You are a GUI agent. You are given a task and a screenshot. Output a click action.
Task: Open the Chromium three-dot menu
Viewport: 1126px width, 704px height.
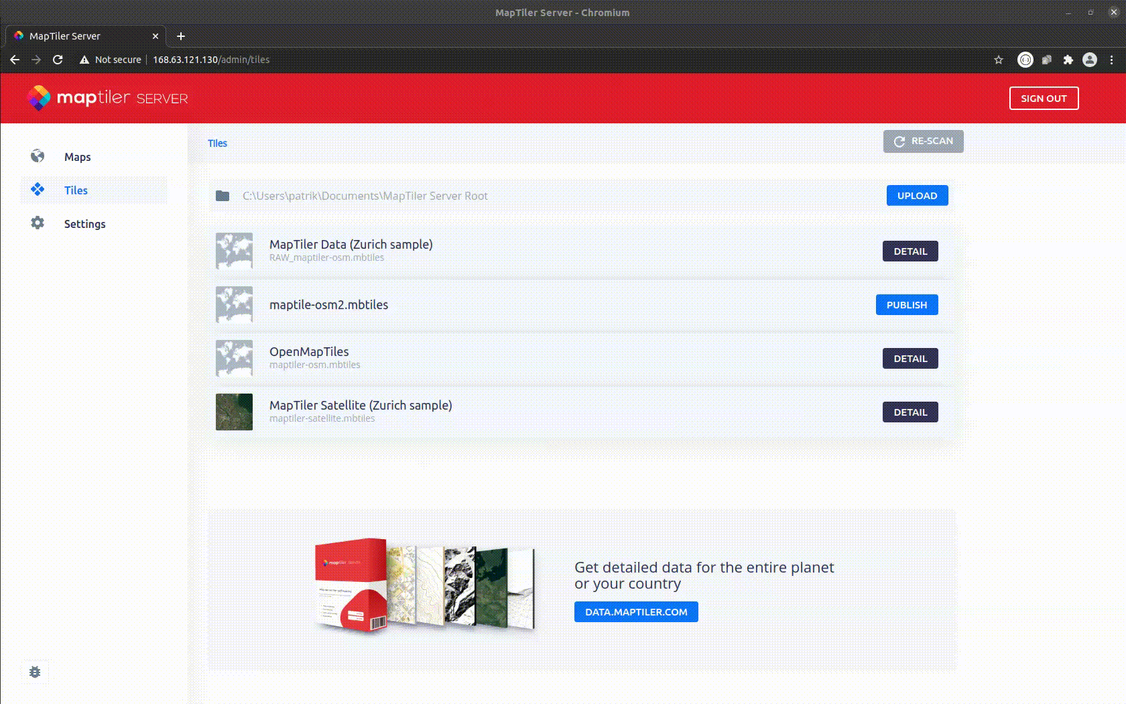point(1111,60)
